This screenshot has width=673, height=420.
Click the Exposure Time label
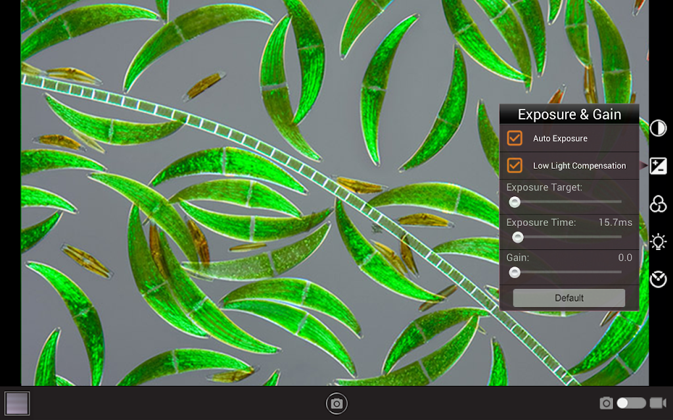(541, 222)
